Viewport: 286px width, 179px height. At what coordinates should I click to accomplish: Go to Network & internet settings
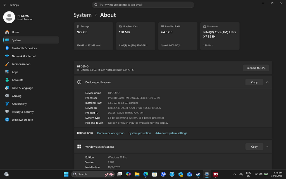click(x=23, y=56)
